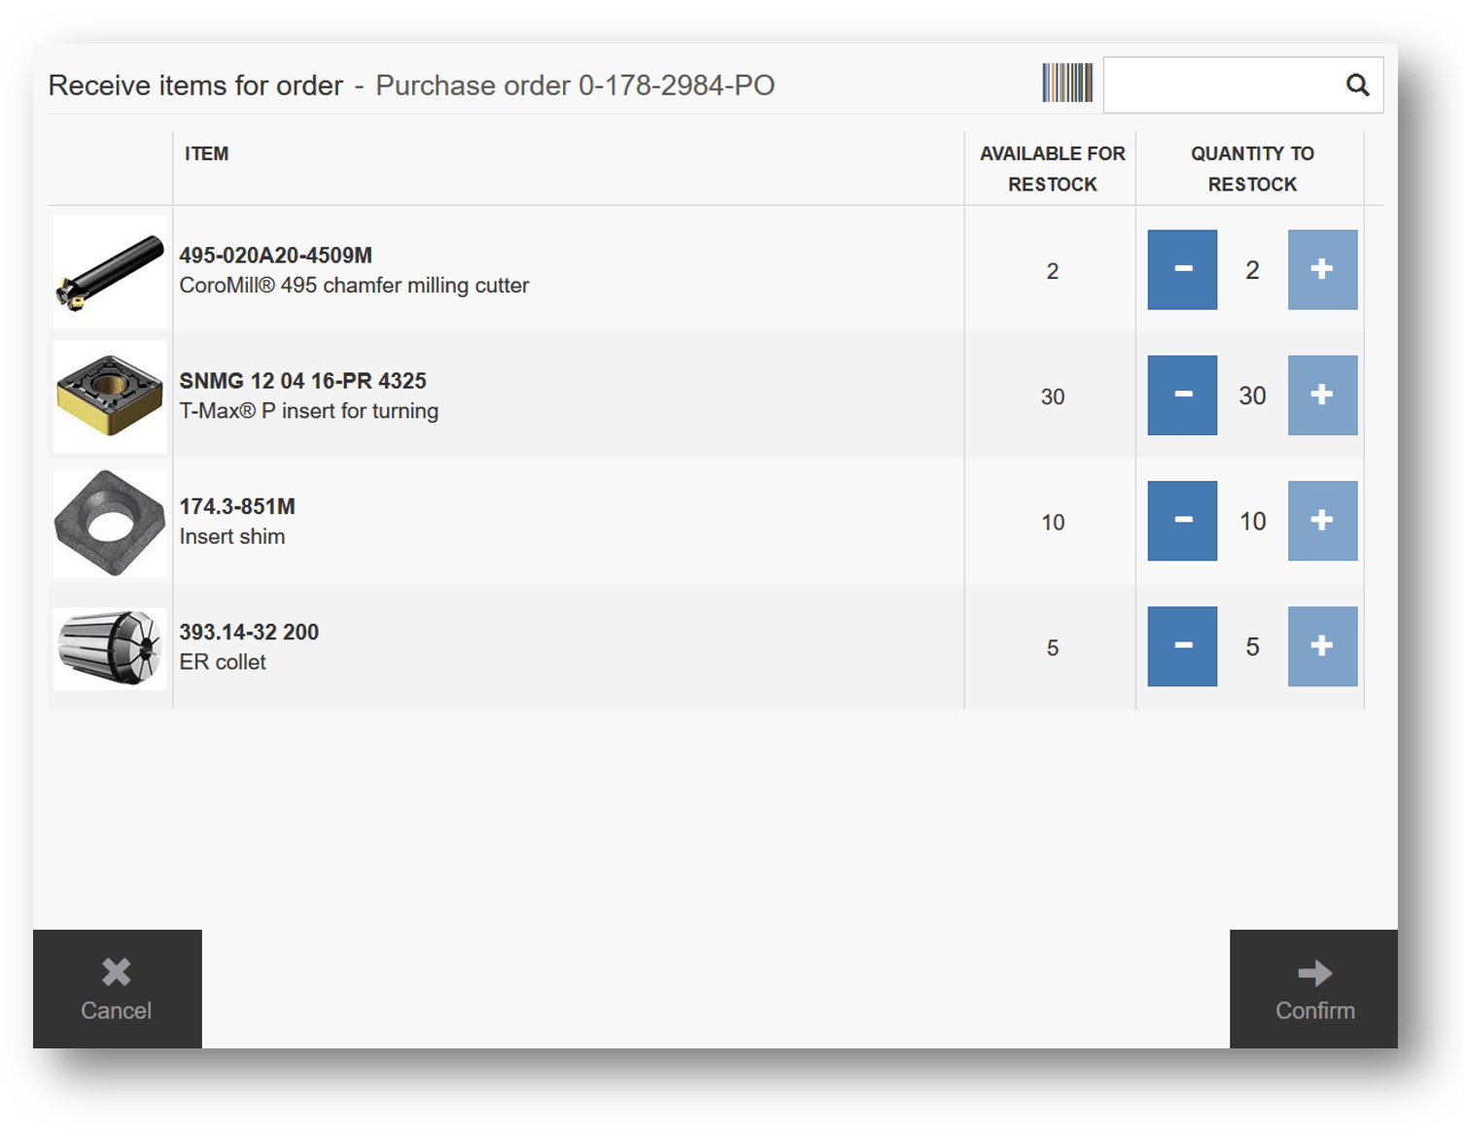Increase quantity for T-Max P turning insert
Screen dimensions: 1464x1131
[x=1321, y=395]
